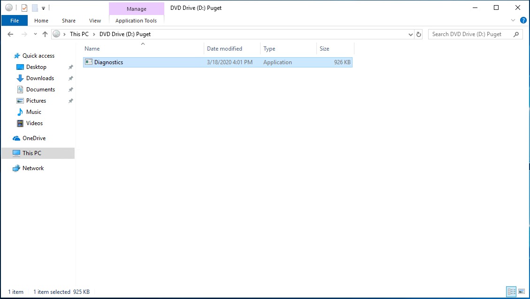530x299 pixels.
Task: Click the New folder quick access icon
Action: 35,7
